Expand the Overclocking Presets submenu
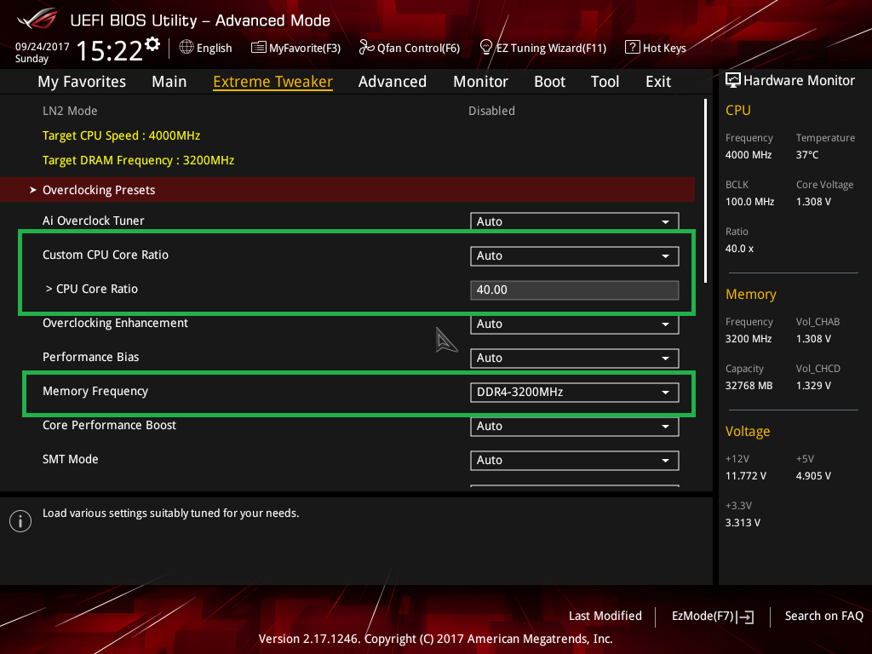The width and height of the screenshot is (872, 654). [347, 190]
